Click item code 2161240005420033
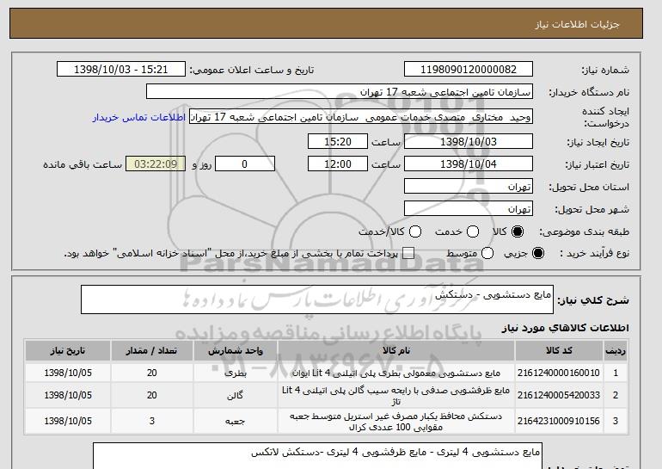662x469 pixels. pos(559,396)
